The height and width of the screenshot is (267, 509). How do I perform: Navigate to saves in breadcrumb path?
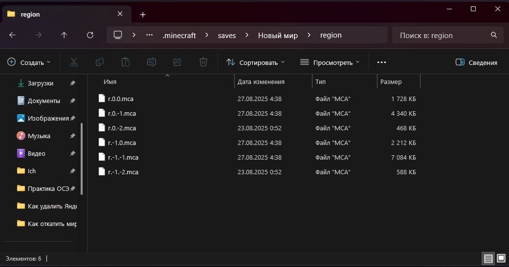click(x=226, y=35)
